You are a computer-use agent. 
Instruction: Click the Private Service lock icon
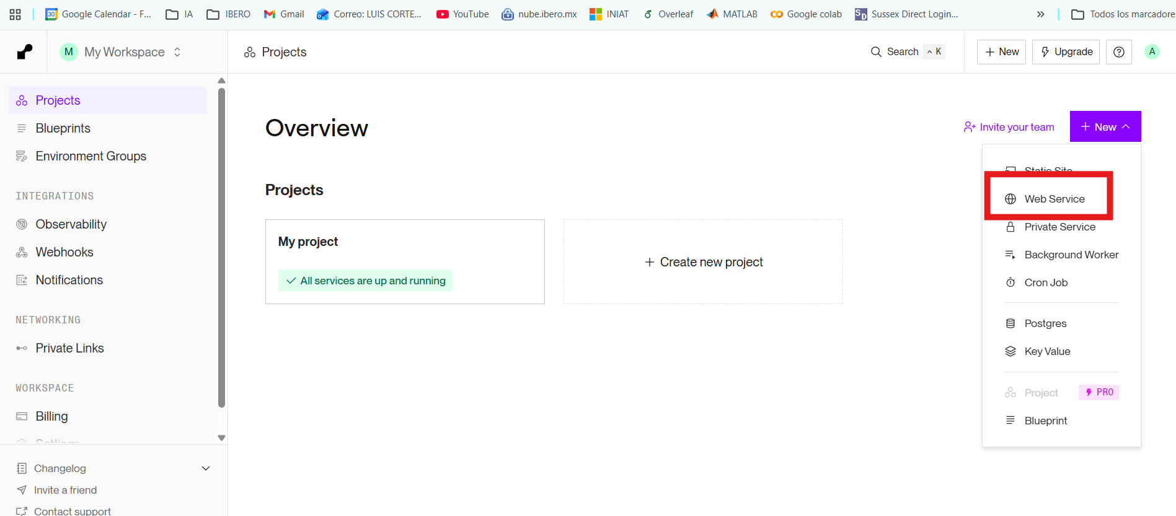(x=1010, y=227)
